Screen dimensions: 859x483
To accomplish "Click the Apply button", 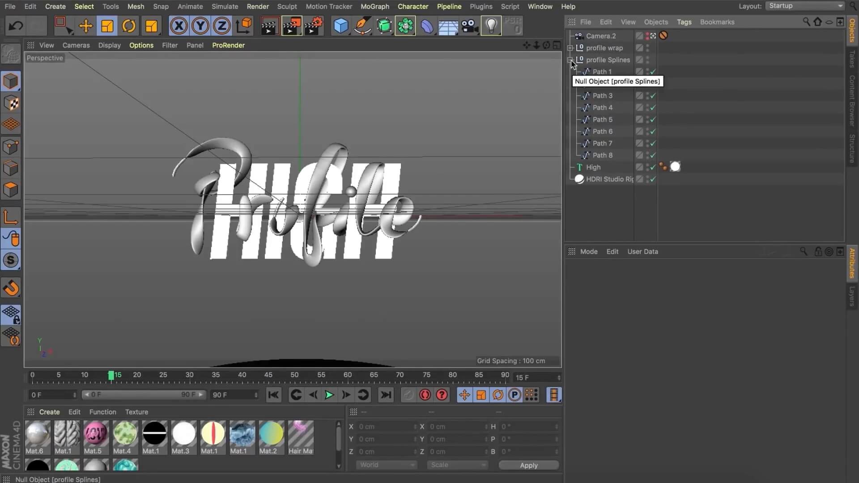I will click(x=528, y=465).
